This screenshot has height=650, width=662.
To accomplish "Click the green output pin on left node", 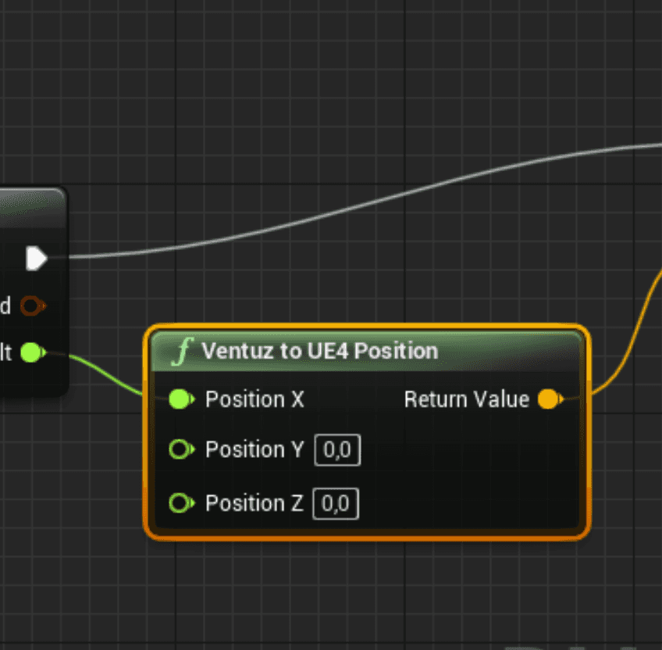I will tap(31, 352).
